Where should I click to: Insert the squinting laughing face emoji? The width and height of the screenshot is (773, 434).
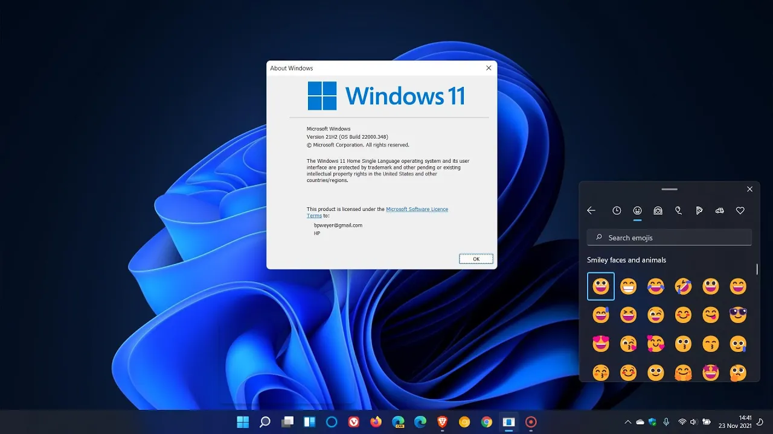coord(629,315)
